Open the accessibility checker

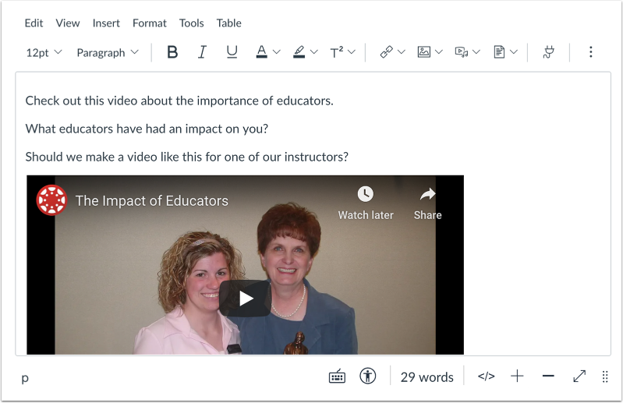(x=367, y=376)
